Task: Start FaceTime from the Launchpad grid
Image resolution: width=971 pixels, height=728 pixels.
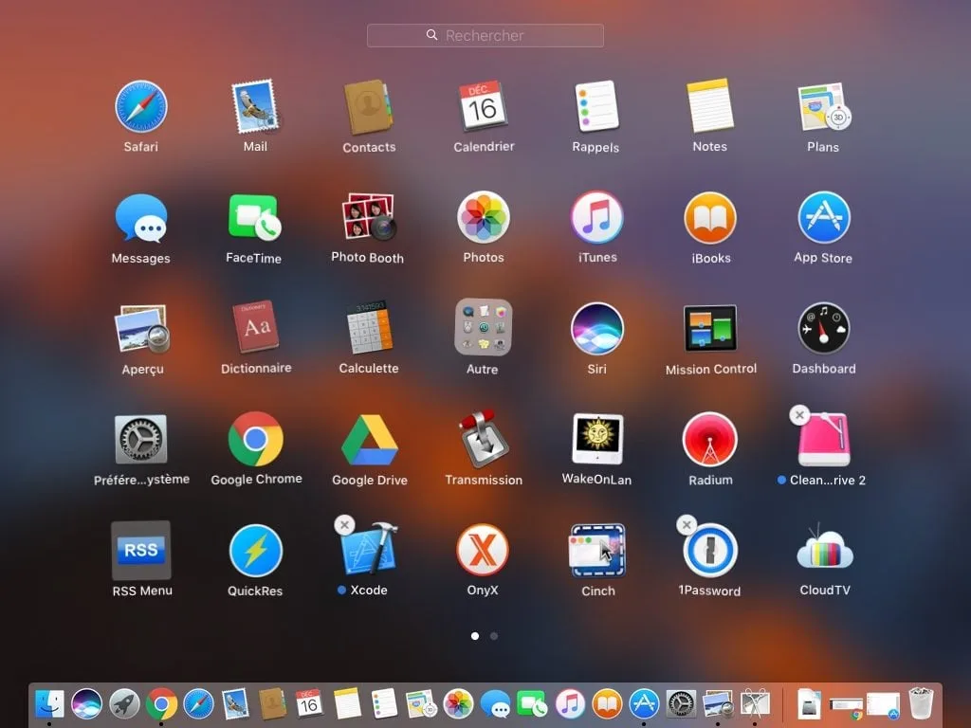Action: [x=254, y=217]
